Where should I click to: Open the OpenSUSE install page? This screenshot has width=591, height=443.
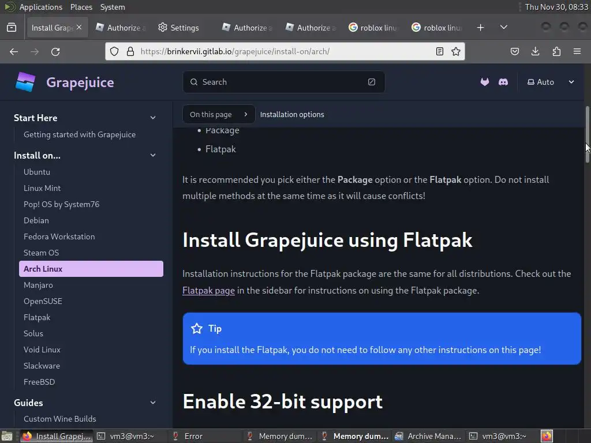pos(43,301)
